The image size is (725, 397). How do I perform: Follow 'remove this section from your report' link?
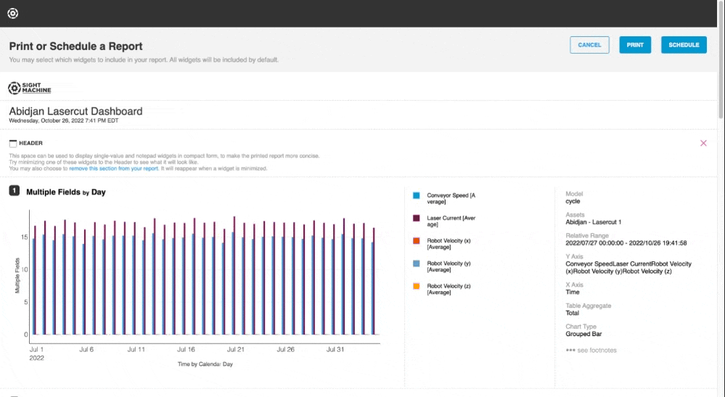click(114, 168)
